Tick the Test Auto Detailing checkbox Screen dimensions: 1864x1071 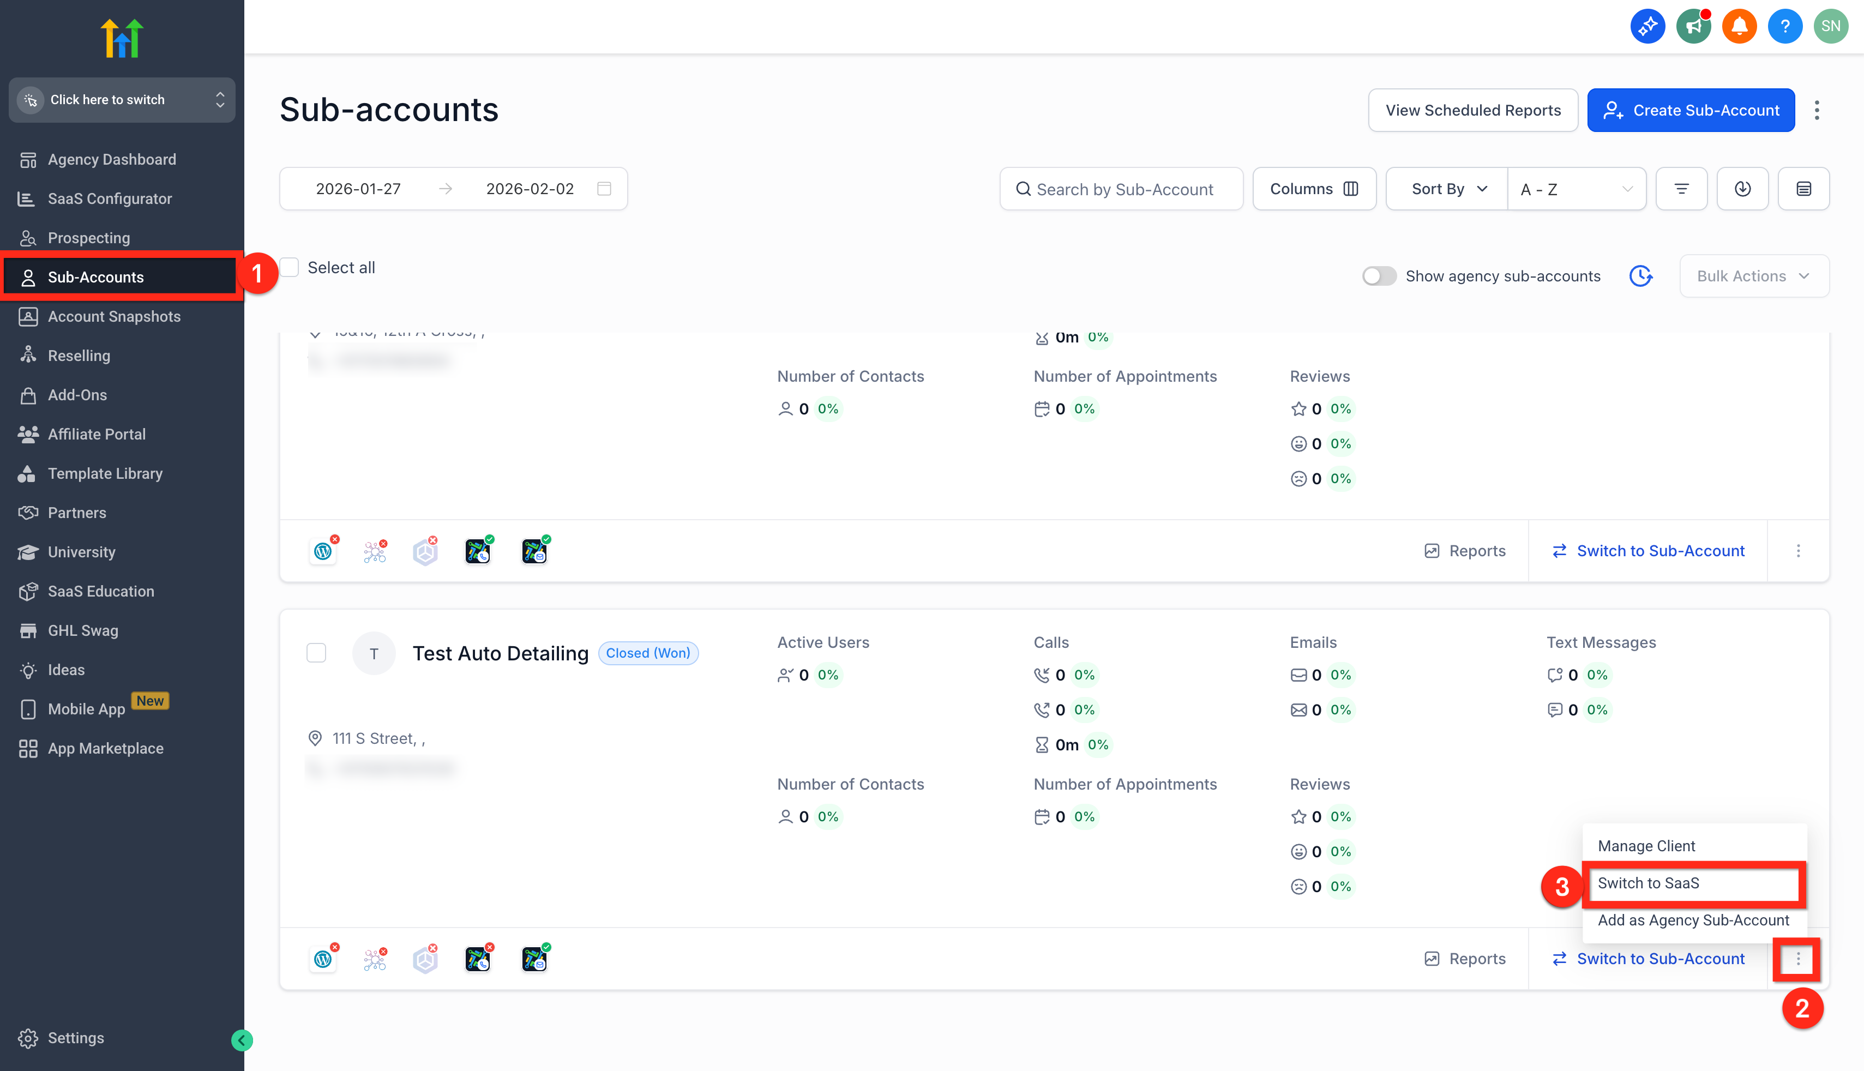click(x=316, y=652)
